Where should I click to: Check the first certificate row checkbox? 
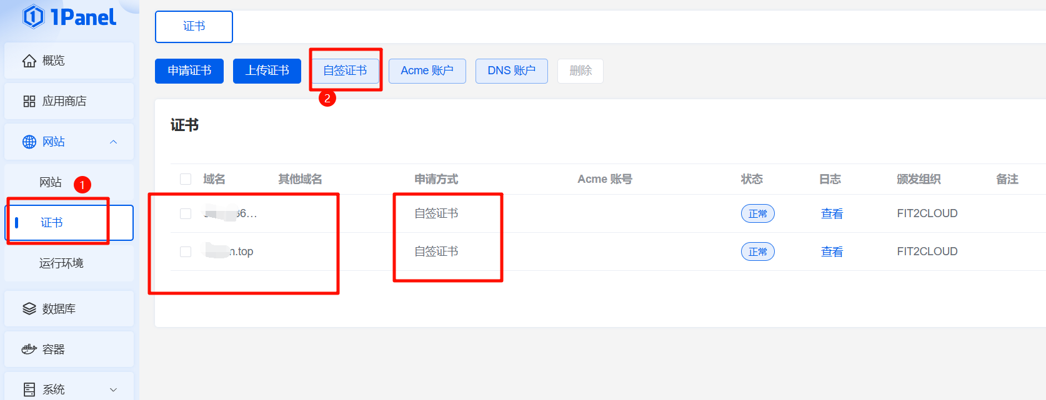click(186, 213)
